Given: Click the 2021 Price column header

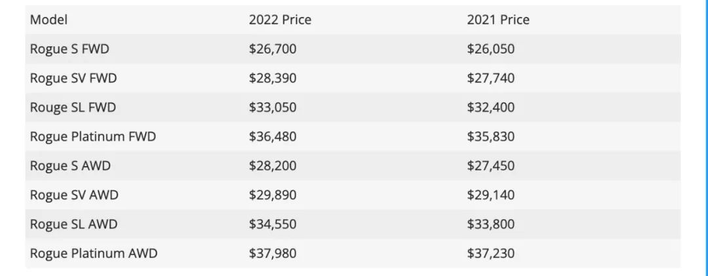Looking at the screenshot, I should 498,20.
